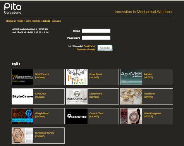184x146 pixels.
Task: Open the aBlogToRead article link
Action: point(42,113)
